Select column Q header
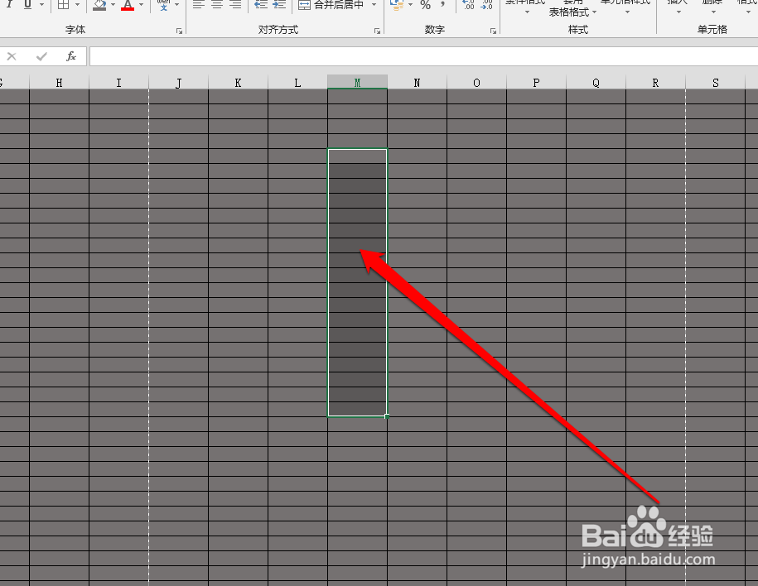Image resolution: width=758 pixels, height=586 pixels. pos(596,83)
